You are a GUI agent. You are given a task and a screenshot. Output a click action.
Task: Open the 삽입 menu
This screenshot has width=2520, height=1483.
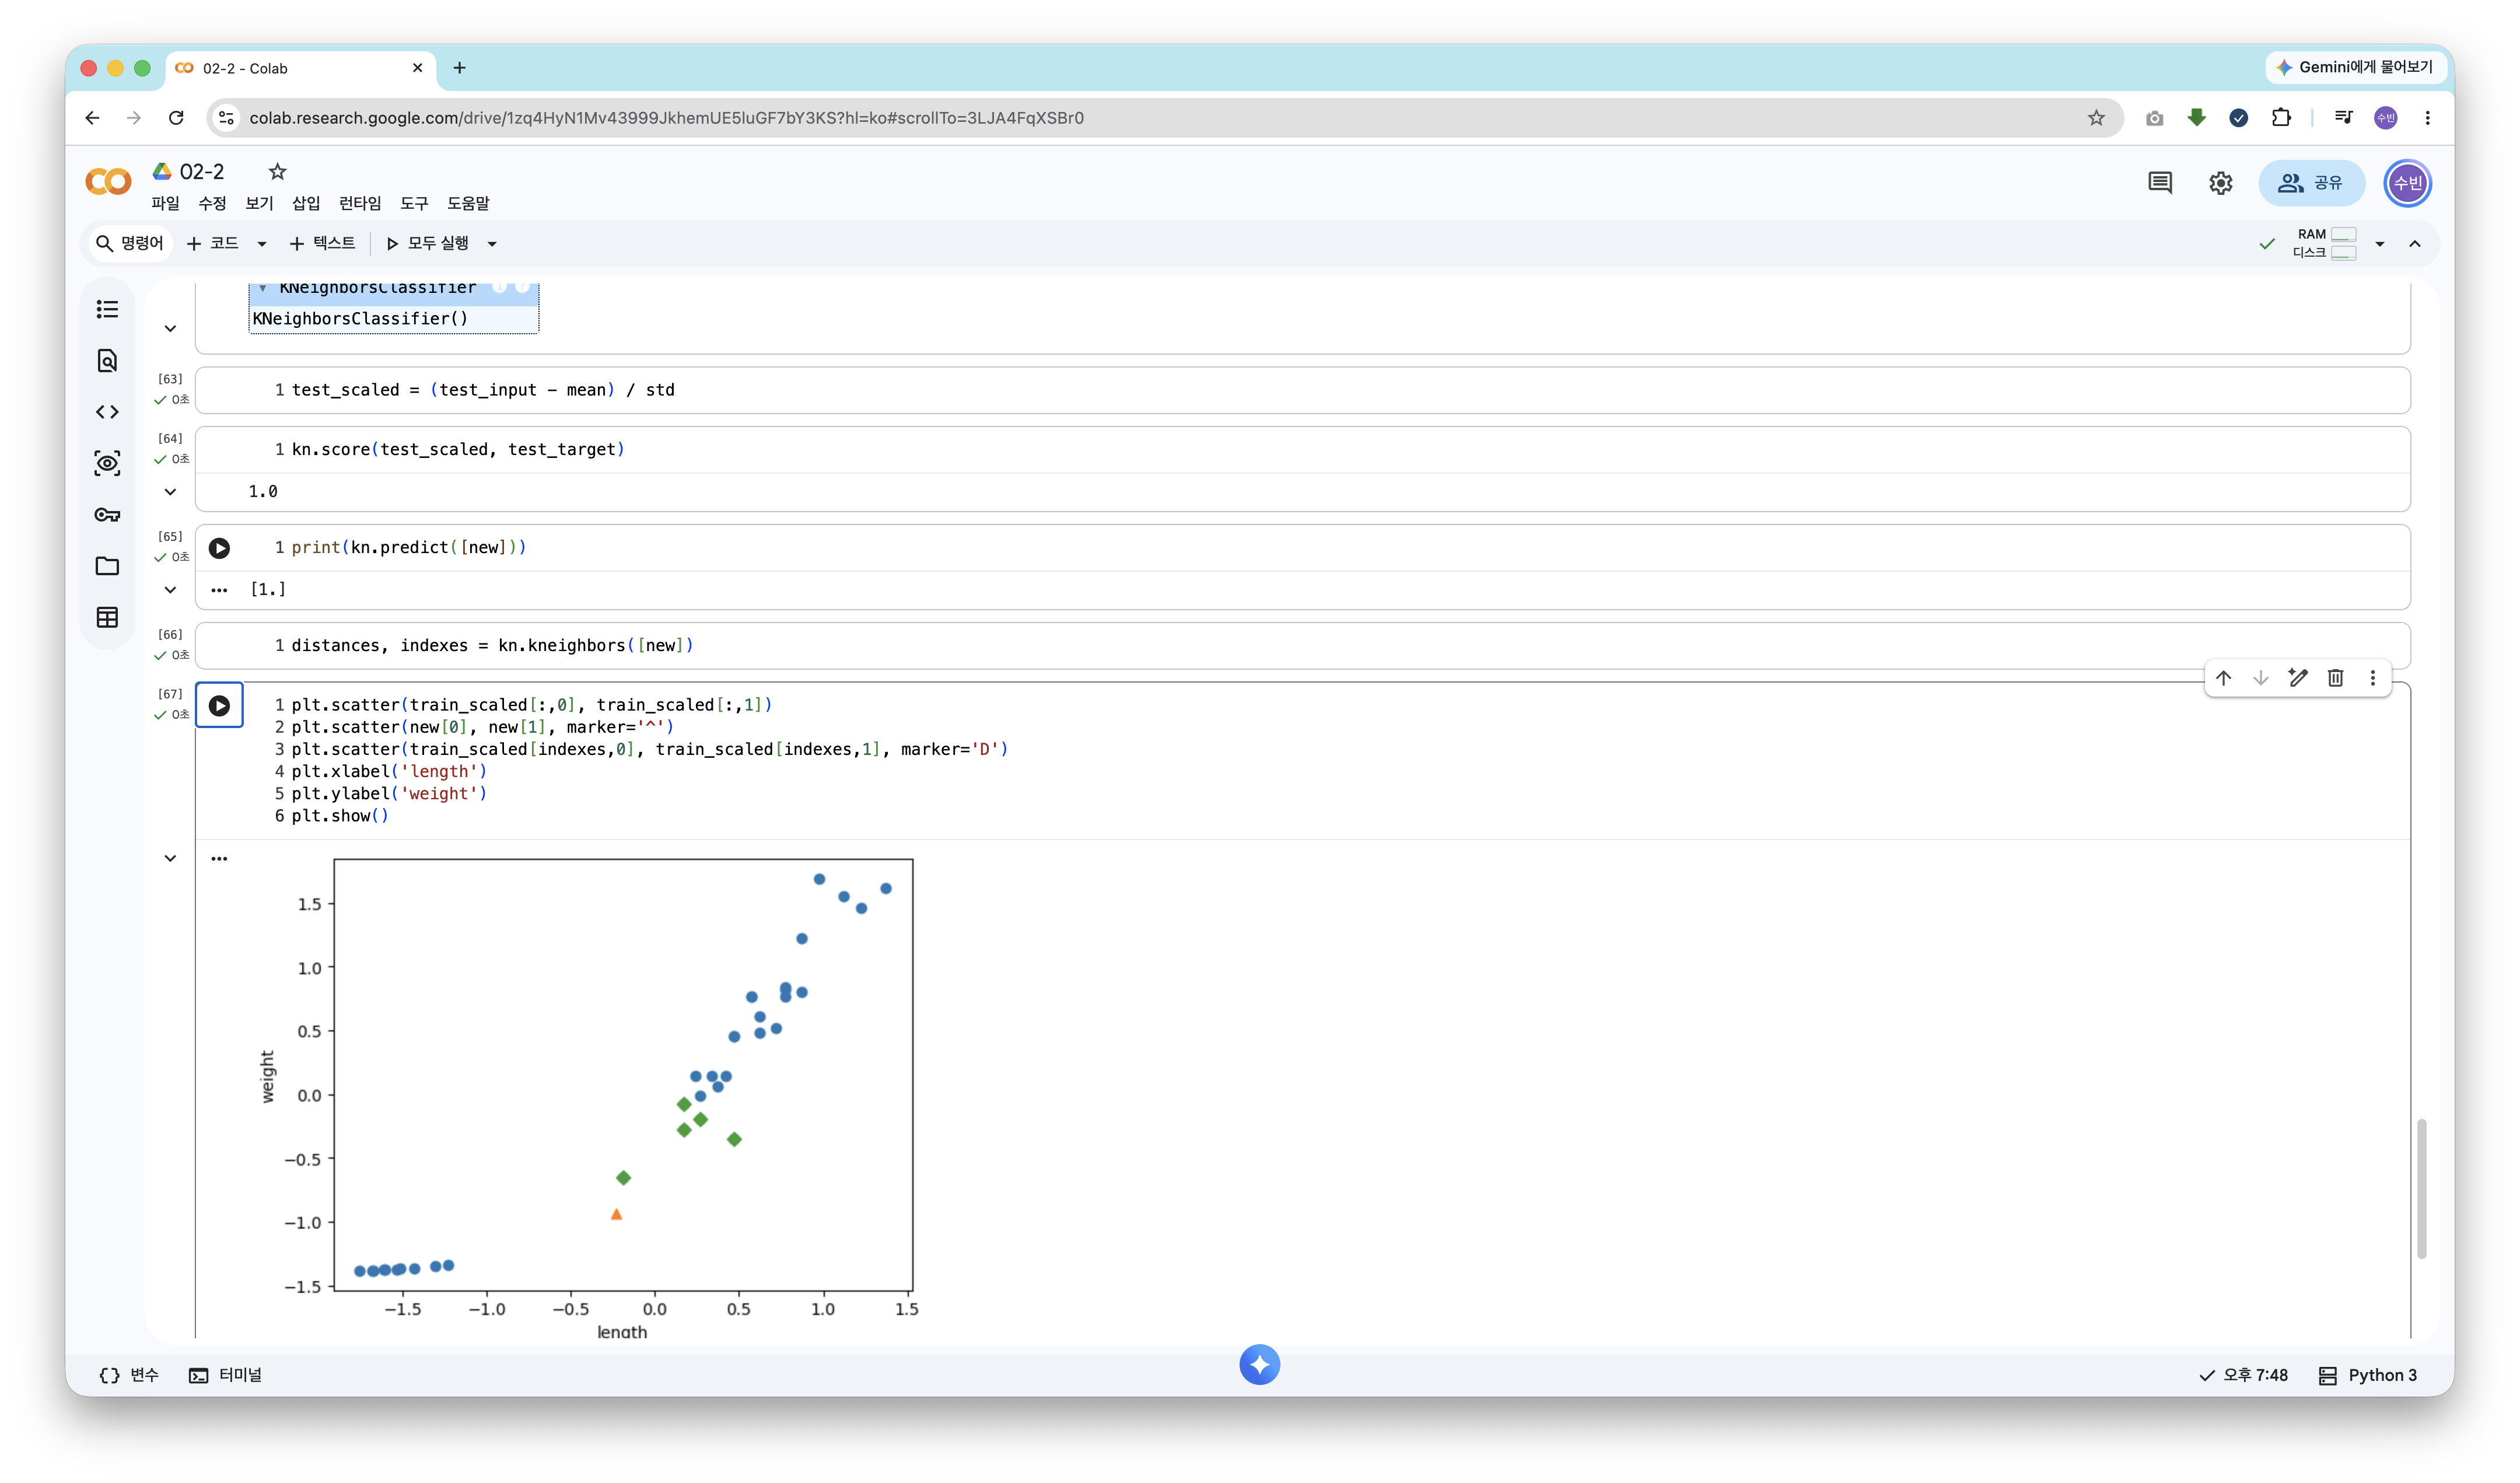pyautogui.click(x=306, y=203)
